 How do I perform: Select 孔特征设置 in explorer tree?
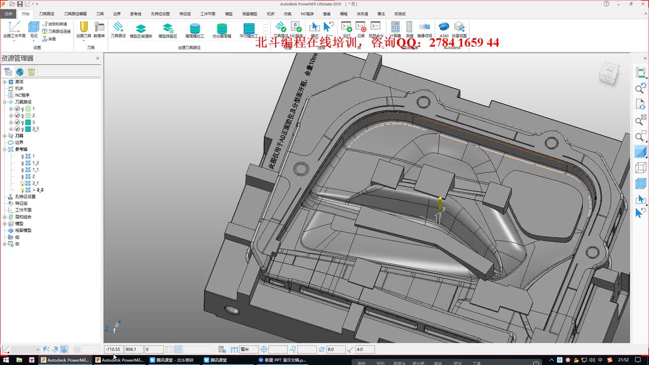click(25, 197)
